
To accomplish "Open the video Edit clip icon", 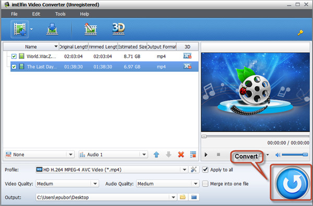I will click(90, 29).
